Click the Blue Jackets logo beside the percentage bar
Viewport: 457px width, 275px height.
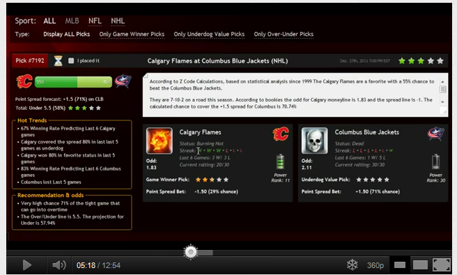coord(123,81)
